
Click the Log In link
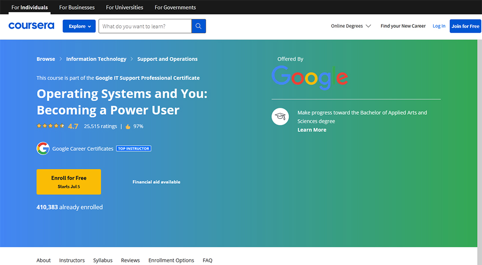click(x=439, y=26)
